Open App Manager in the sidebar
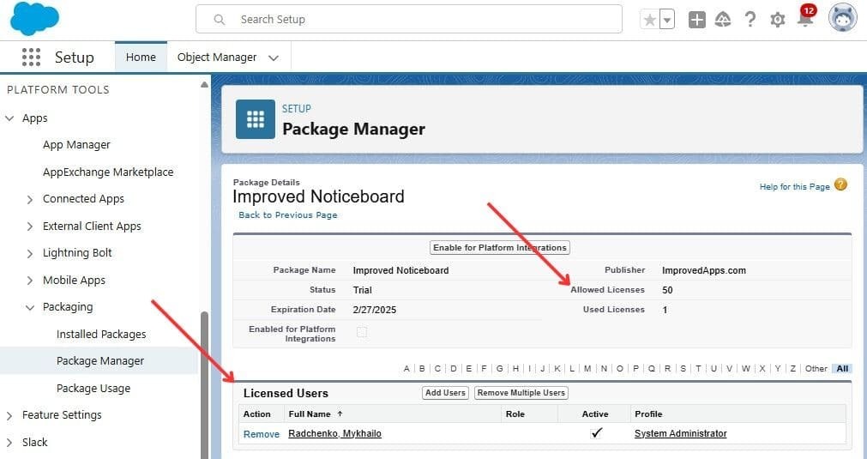867x459 pixels. [x=76, y=145]
